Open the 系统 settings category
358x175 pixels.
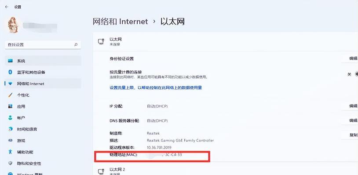click(x=43, y=61)
